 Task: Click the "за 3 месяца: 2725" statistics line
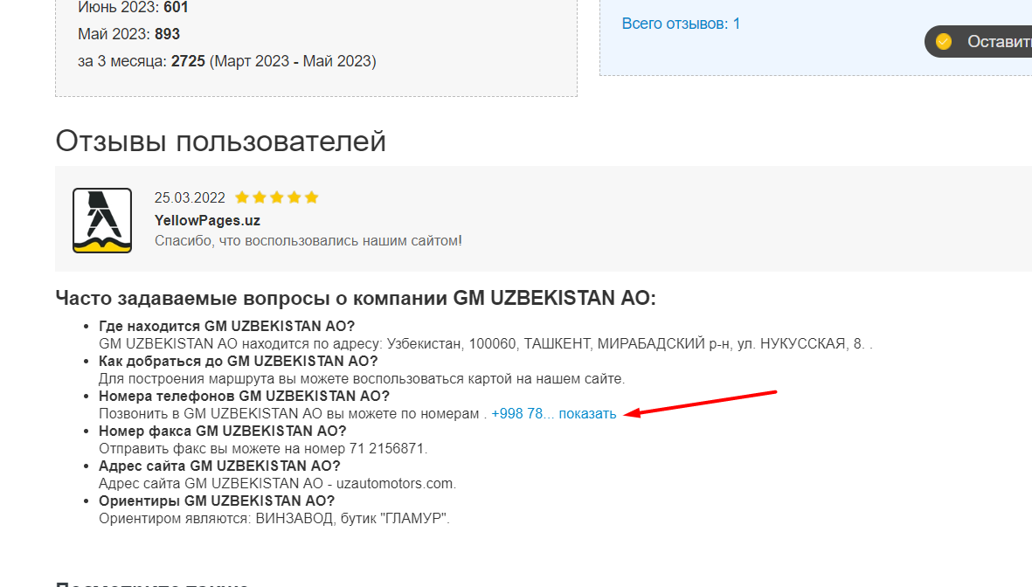[x=227, y=61]
